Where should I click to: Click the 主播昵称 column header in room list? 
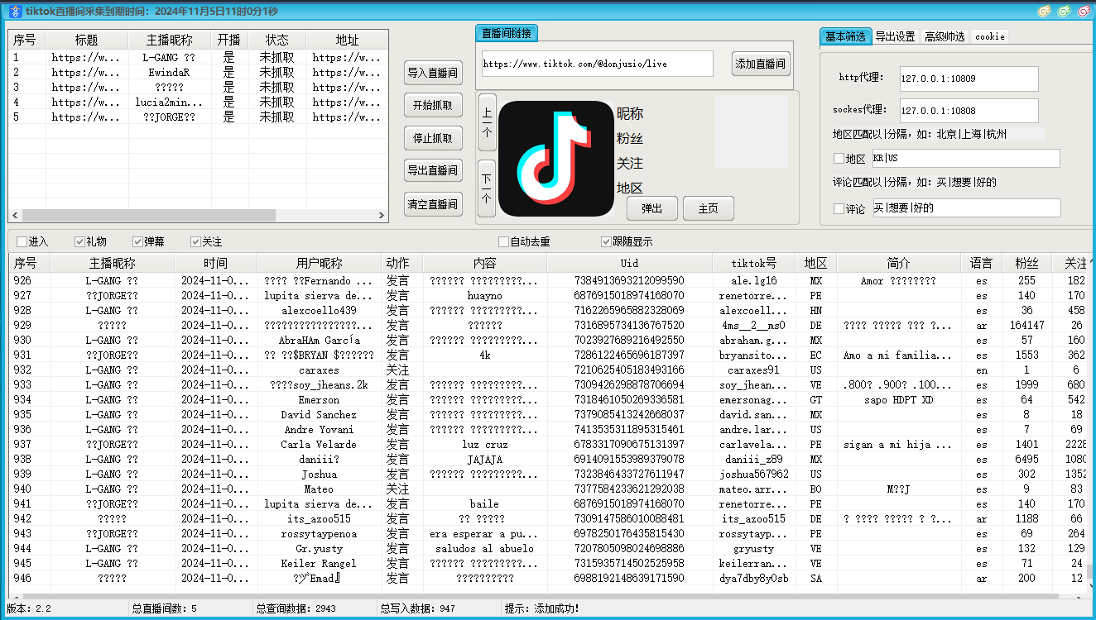(170, 40)
